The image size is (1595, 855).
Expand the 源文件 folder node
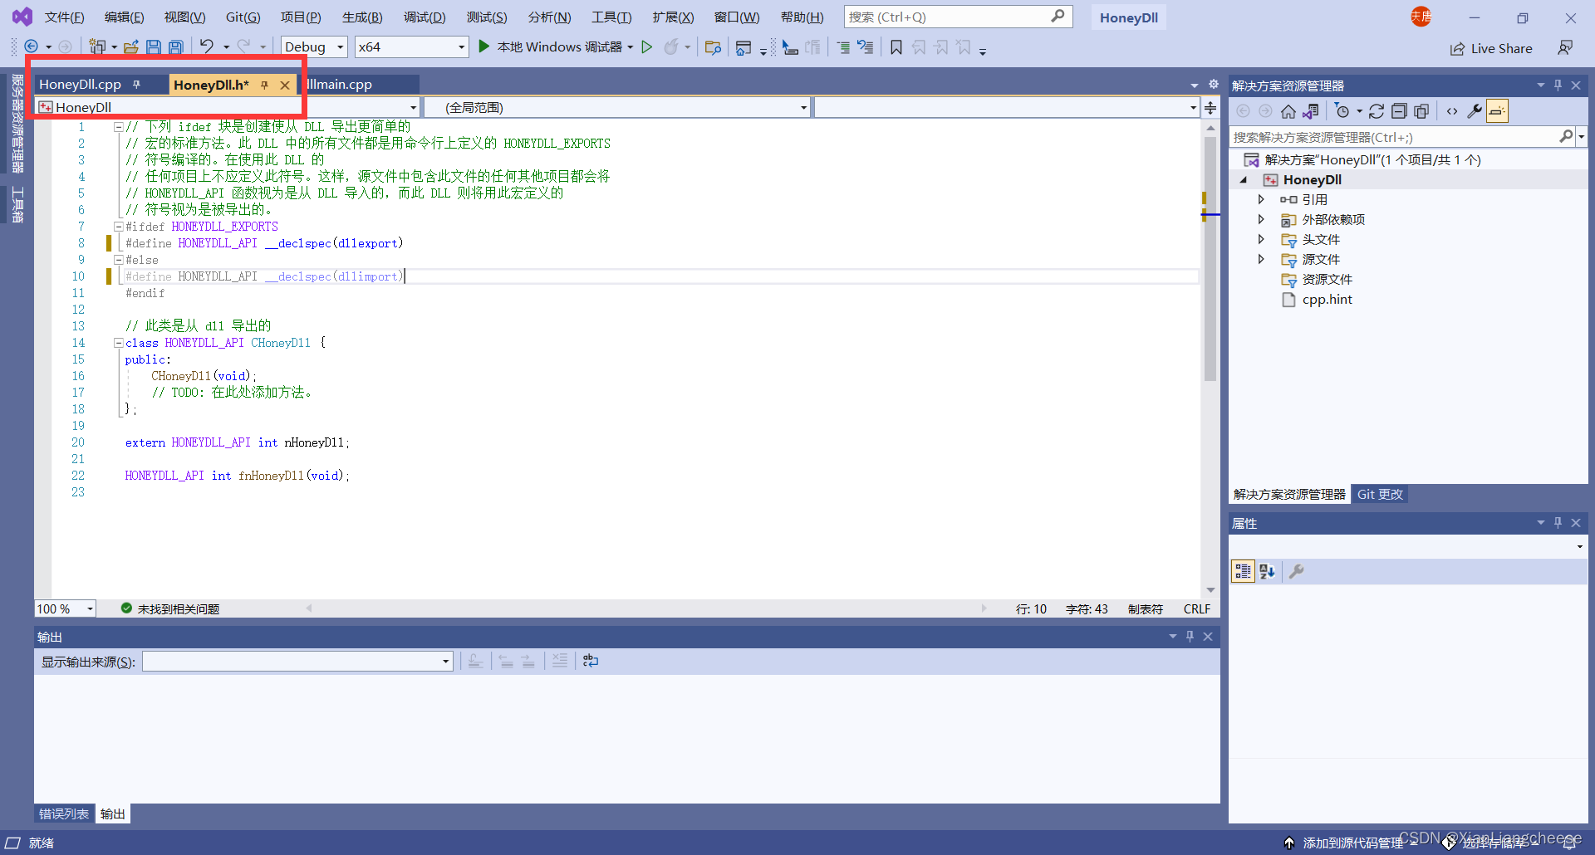[1261, 259]
